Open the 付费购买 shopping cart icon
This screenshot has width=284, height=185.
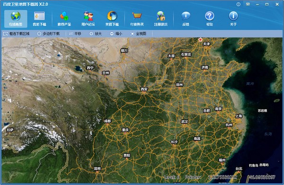click(137, 19)
